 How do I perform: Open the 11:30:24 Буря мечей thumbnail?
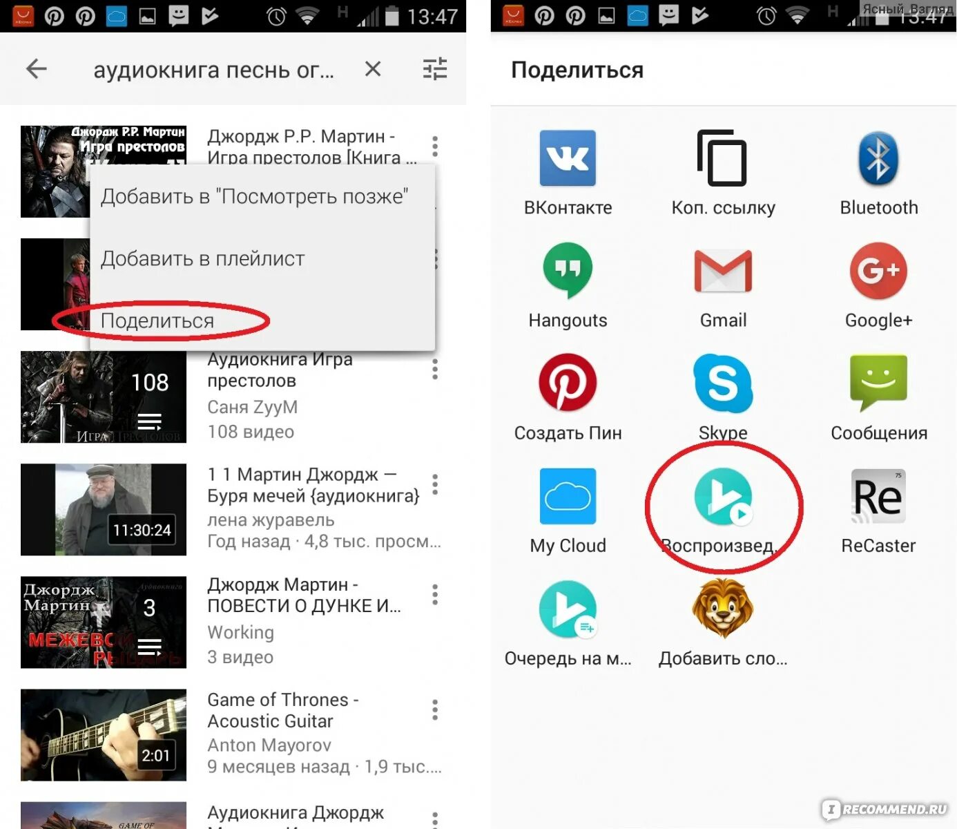[x=104, y=509]
